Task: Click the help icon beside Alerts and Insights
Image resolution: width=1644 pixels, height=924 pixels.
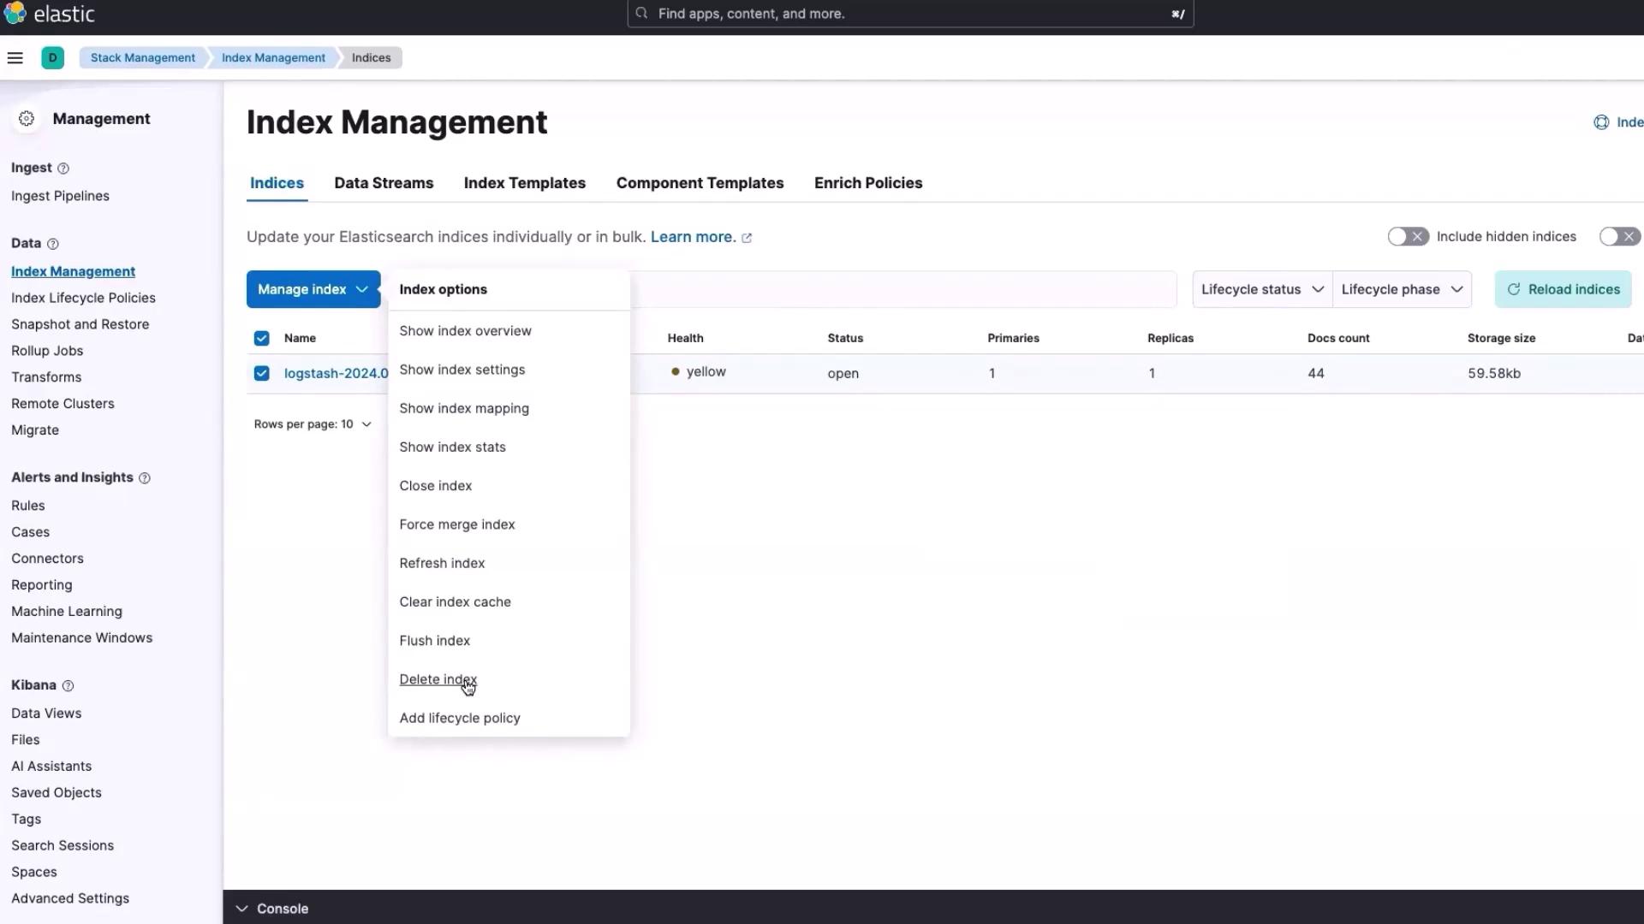Action: [x=145, y=478]
